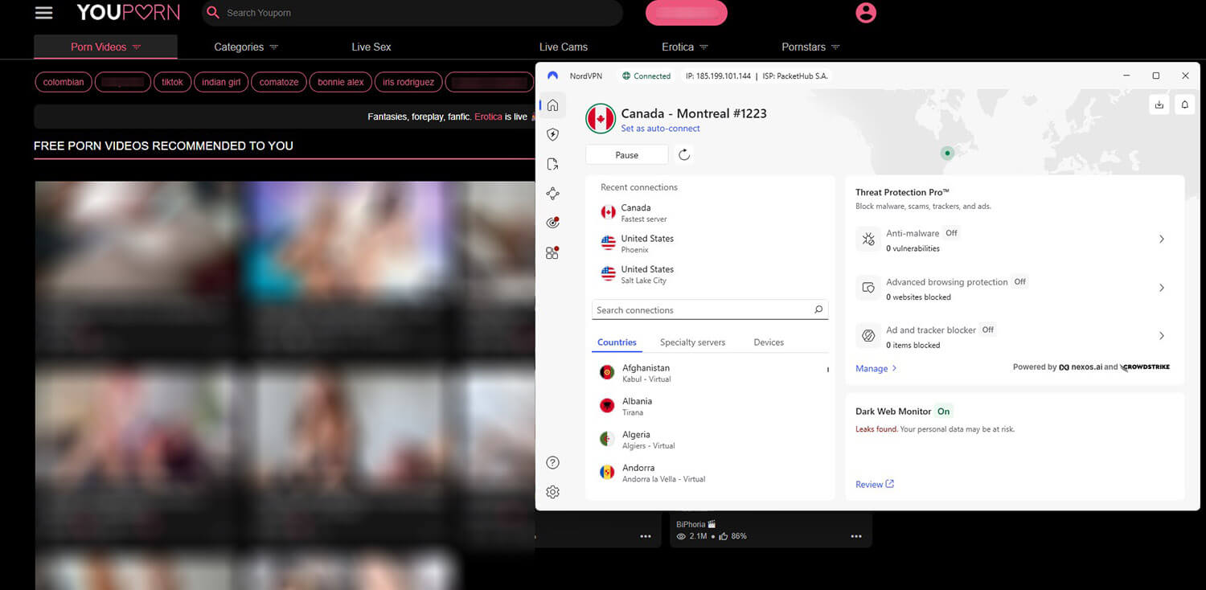
Task: Open NordVPN Home in sidebar
Action: 552,104
